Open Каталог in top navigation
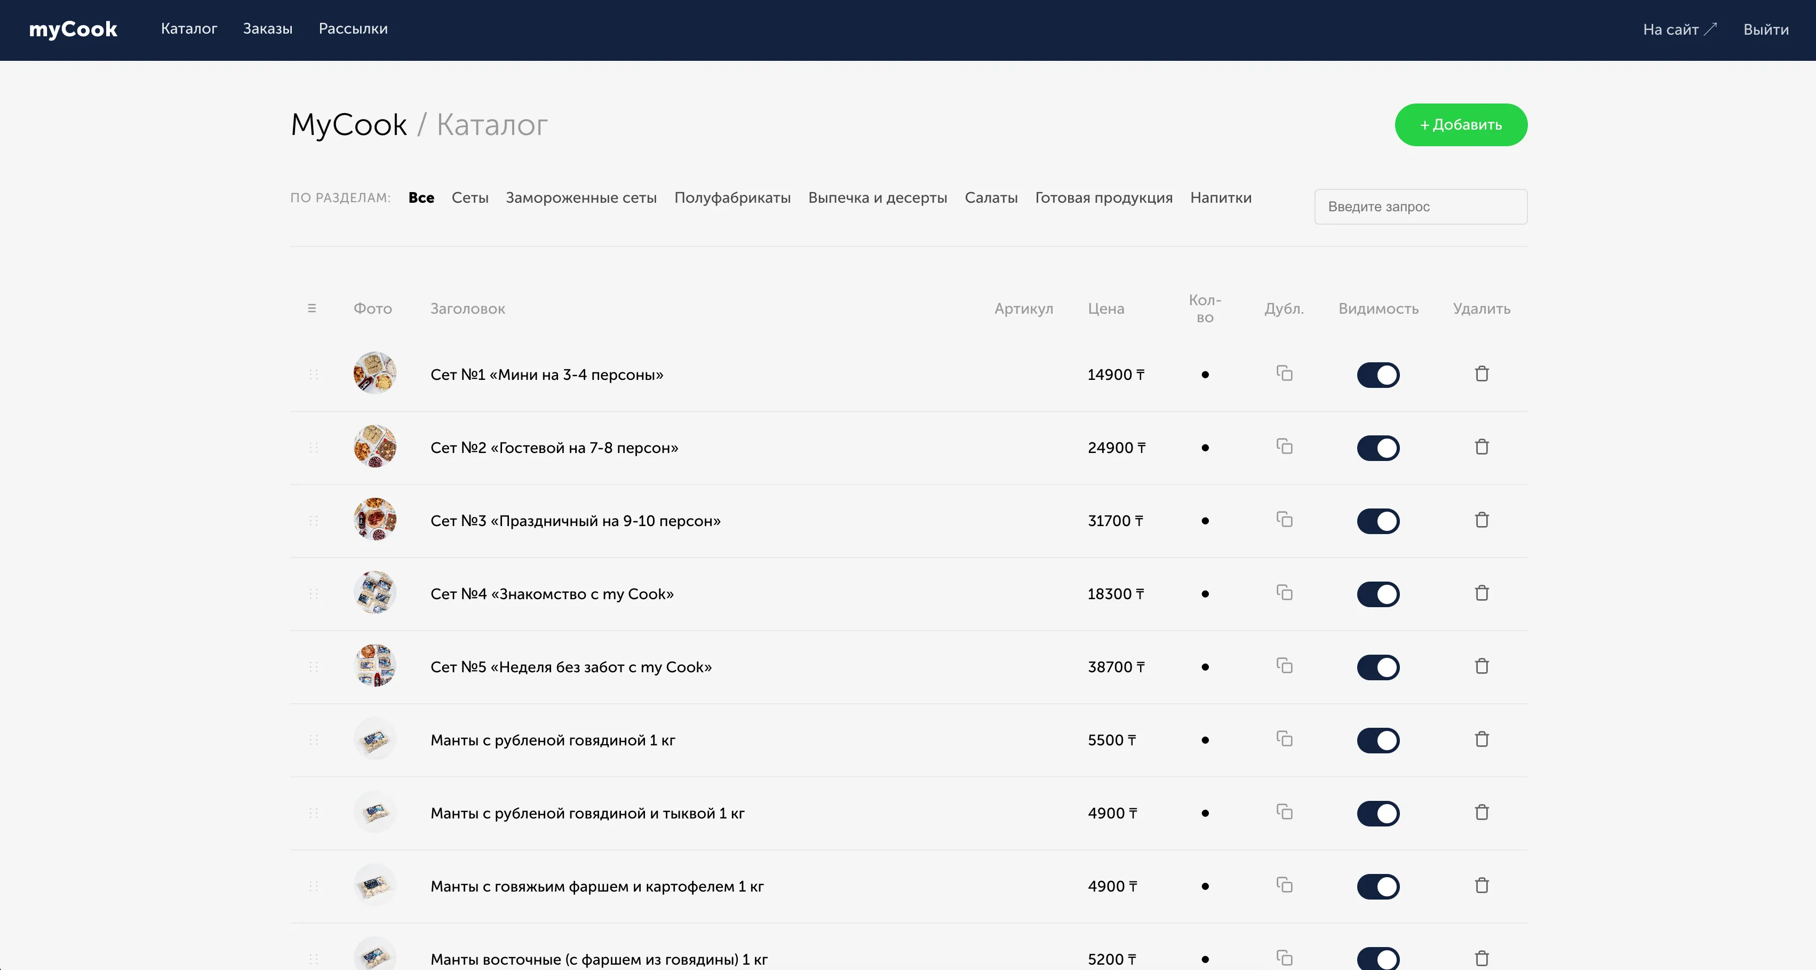This screenshot has width=1816, height=970. pos(189,29)
